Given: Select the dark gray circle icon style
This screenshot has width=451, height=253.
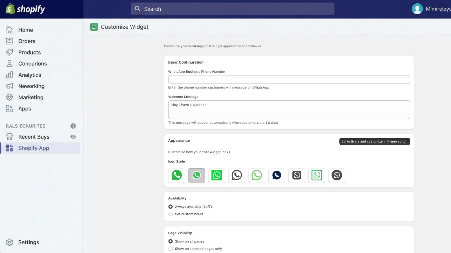Looking at the screenshot, I should click(x=337, y=175).
